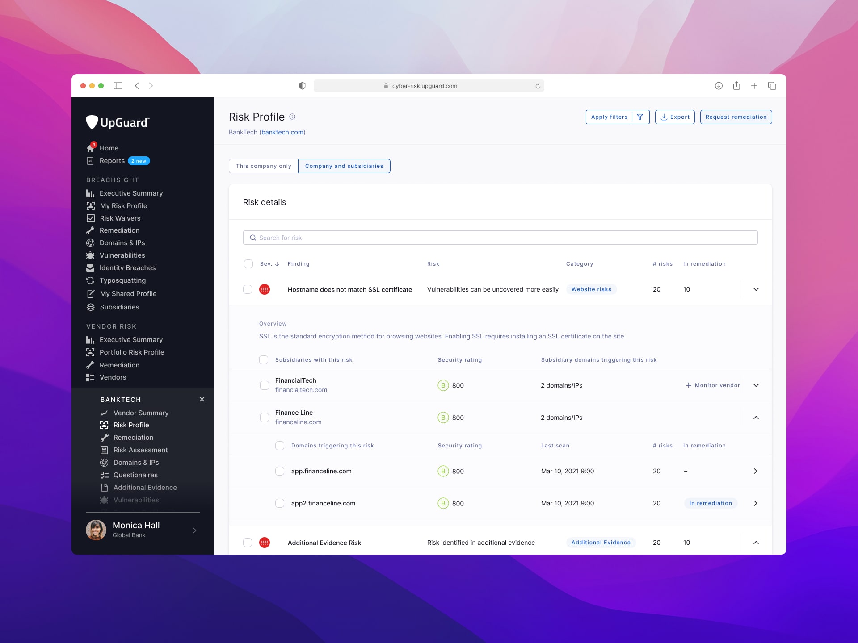Click the browser address bar

(429, 86)
